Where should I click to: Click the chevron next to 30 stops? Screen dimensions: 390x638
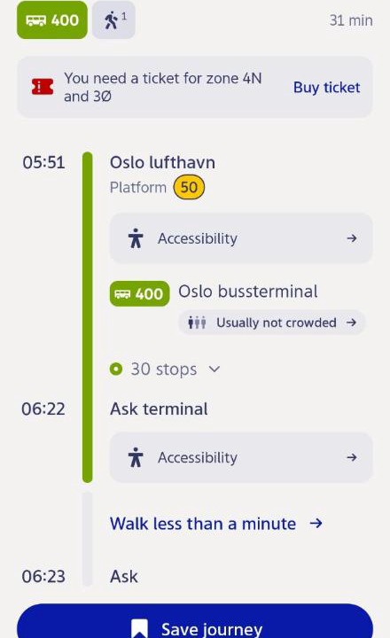pyautogui.click(x=214, y=370)
